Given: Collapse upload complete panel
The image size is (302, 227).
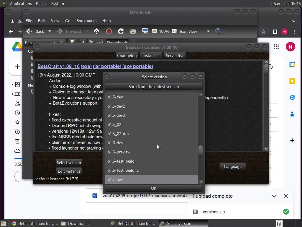Looking at the screenshot, I should 274,196.
